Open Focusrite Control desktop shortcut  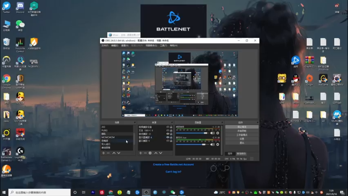click(20, 45)
